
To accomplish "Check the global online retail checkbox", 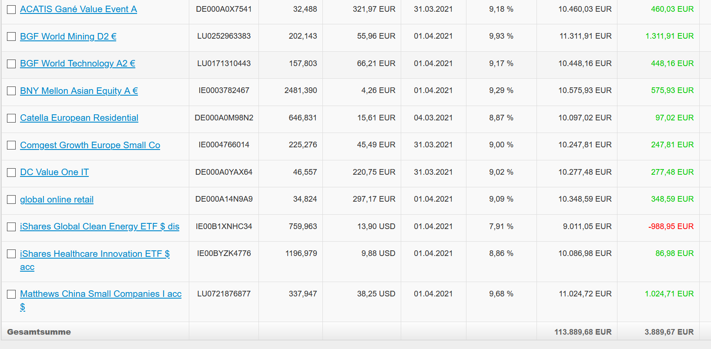I will click(11, 199).
